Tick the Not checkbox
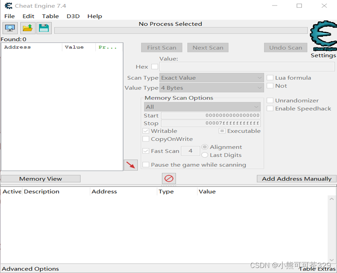This screenshot has height=273, width=337. click(x=270, y=86)
